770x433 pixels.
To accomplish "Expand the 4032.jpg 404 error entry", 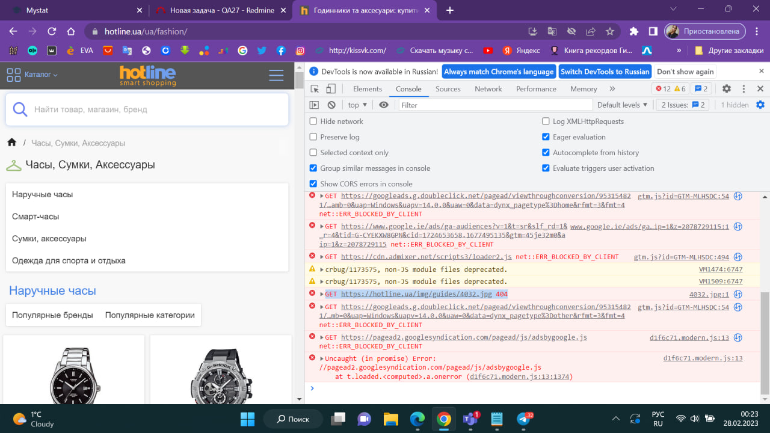I will point(322,295).
